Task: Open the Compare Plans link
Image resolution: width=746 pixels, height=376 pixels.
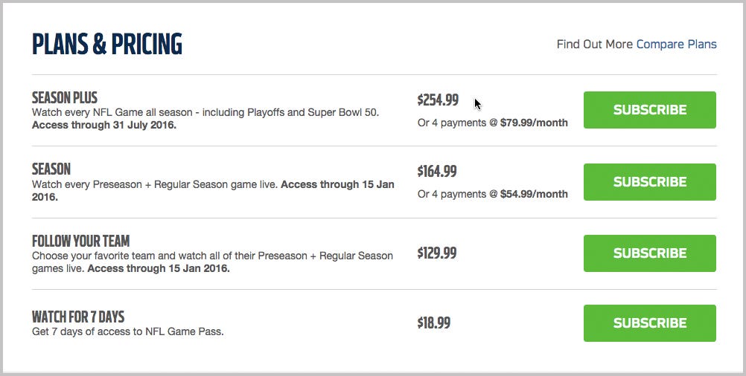Action: point(676,45)
